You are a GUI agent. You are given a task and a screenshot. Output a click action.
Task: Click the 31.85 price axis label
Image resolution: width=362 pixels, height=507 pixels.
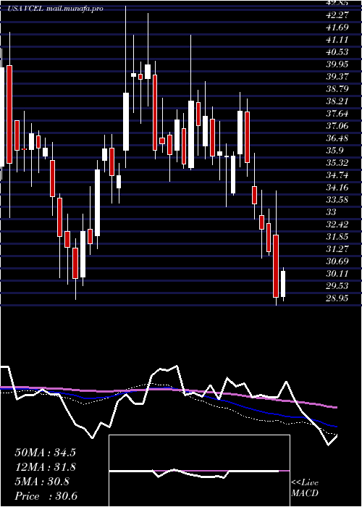click(337, 236)
